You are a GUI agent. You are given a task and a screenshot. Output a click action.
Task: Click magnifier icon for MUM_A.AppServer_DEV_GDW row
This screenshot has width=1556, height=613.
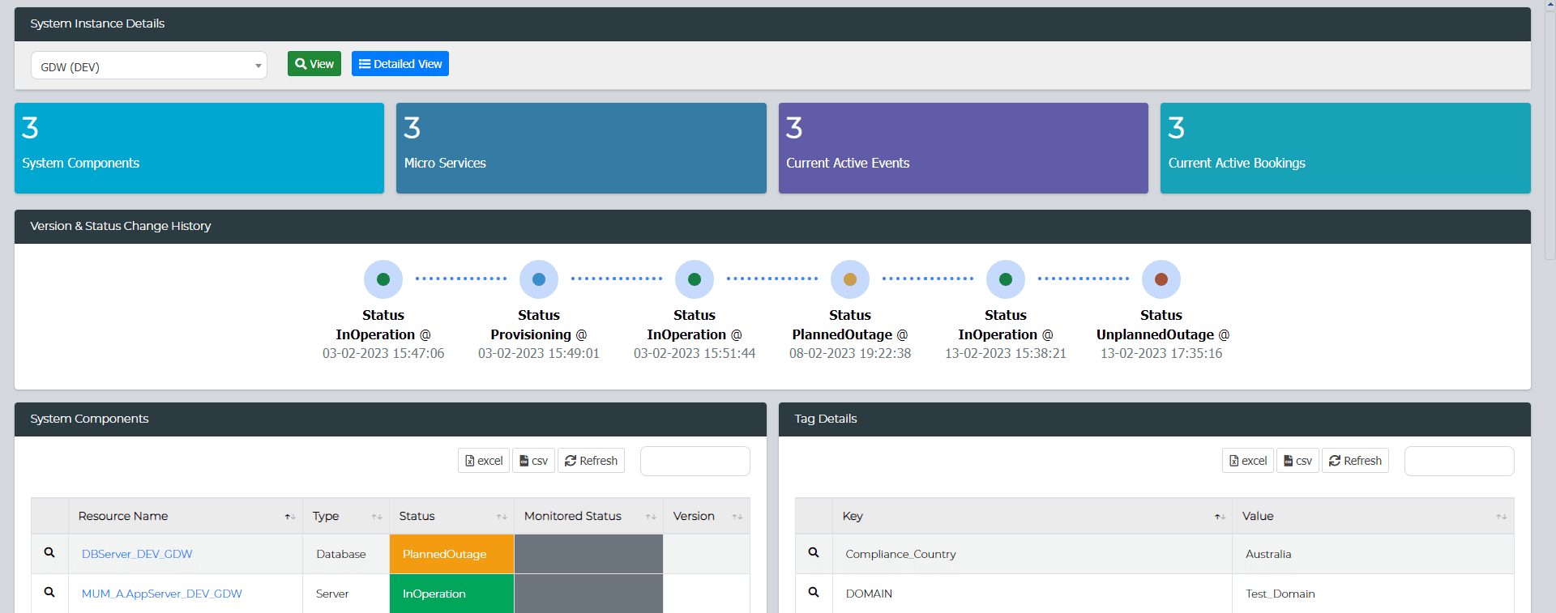(49, 592)
